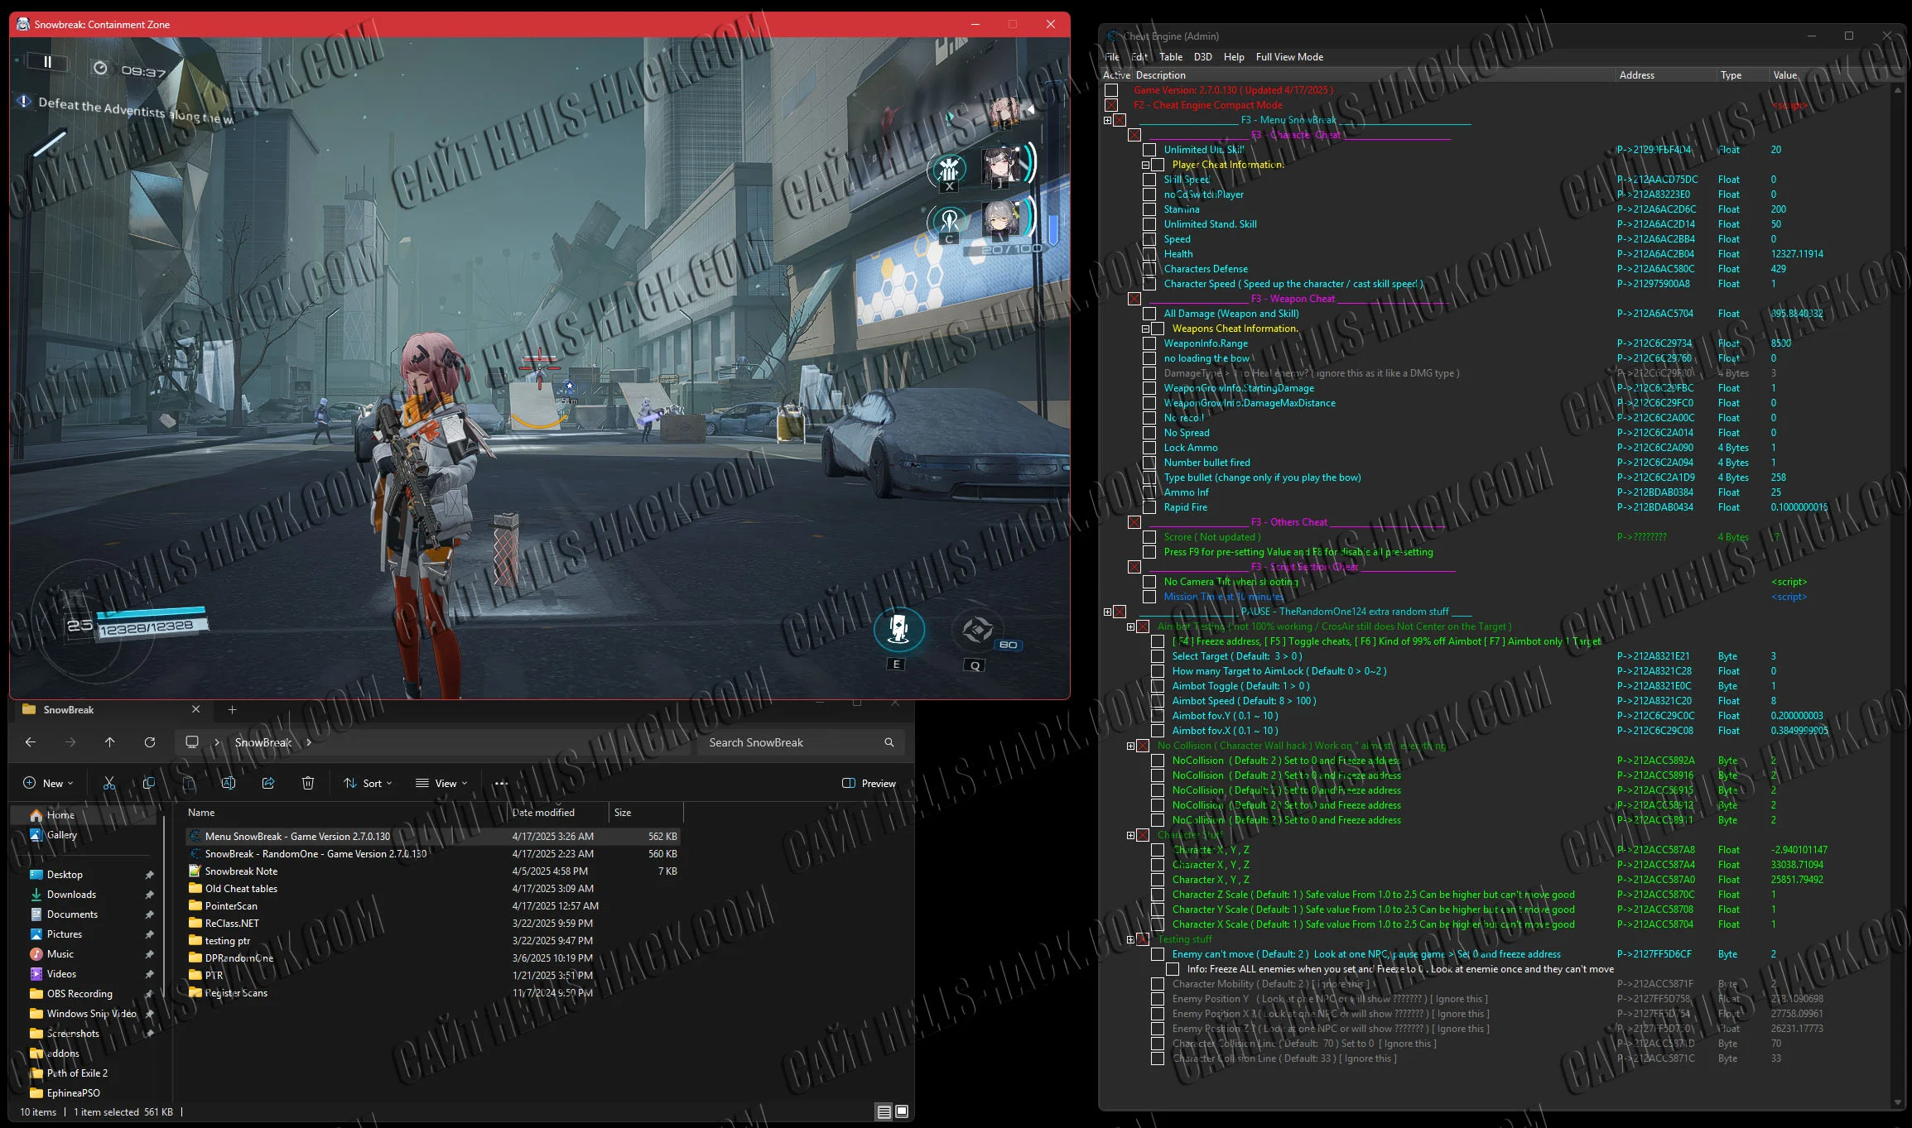
Task: Collapse the F3 - Menu SnowBreak group
Action: click(1107, 120)
